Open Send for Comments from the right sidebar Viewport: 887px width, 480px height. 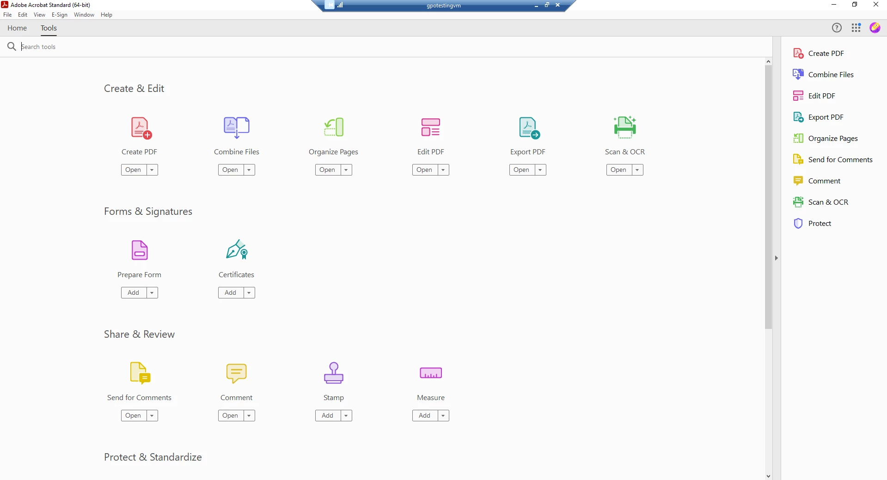coord(832,160)
